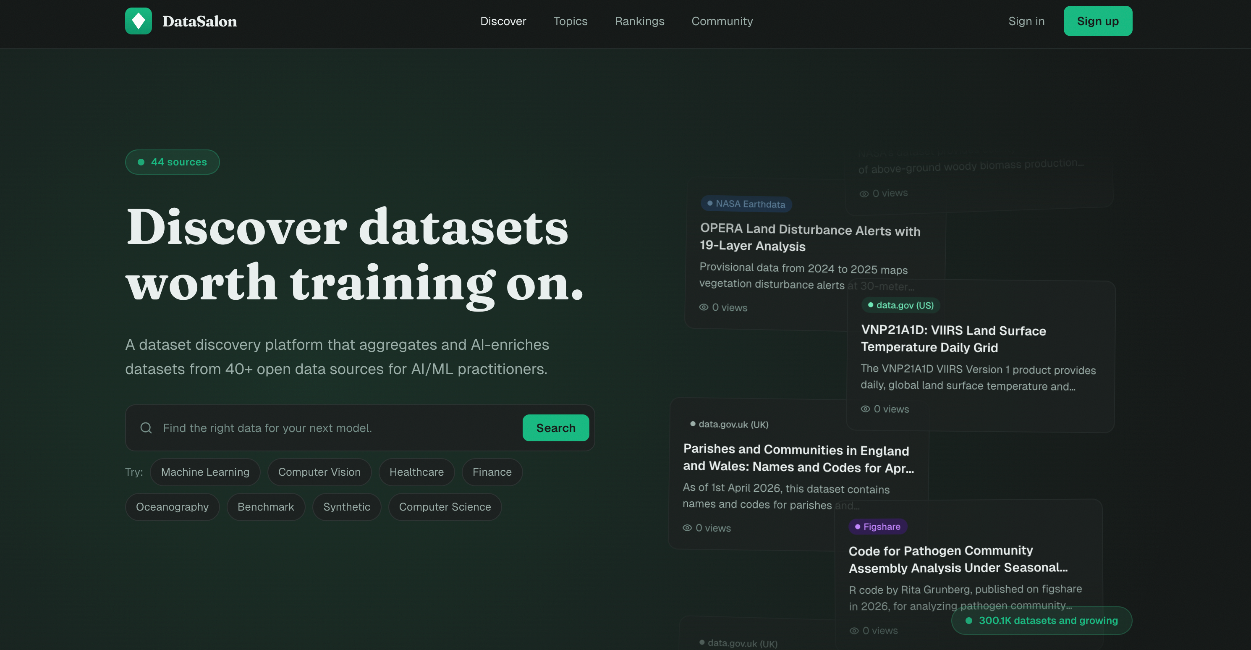Click the DataSalon diamond logo icon

pyautogui.click(x=138, y=21)
